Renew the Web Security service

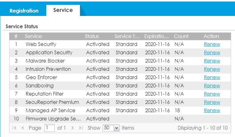(212, 44)
